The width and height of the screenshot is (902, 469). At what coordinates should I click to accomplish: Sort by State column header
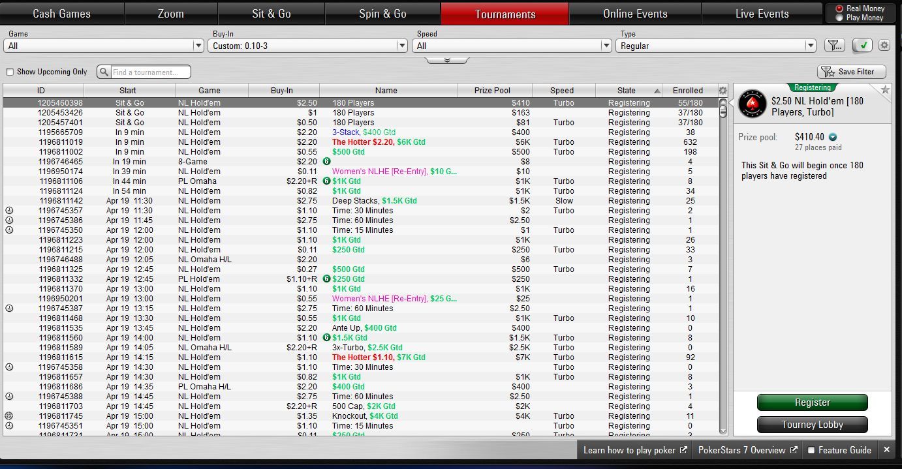(629, 91)
